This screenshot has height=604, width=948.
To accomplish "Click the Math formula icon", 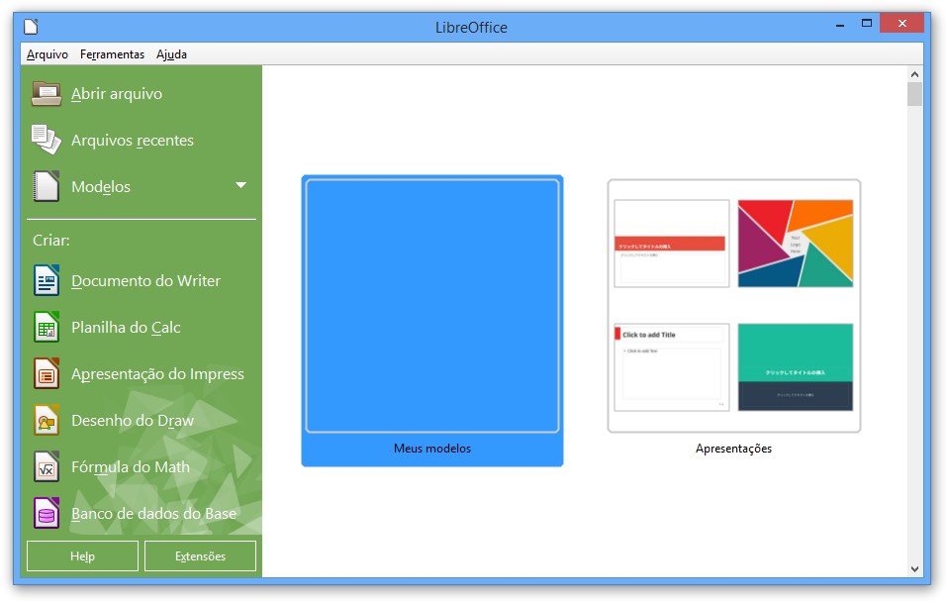I will [47, 466].
